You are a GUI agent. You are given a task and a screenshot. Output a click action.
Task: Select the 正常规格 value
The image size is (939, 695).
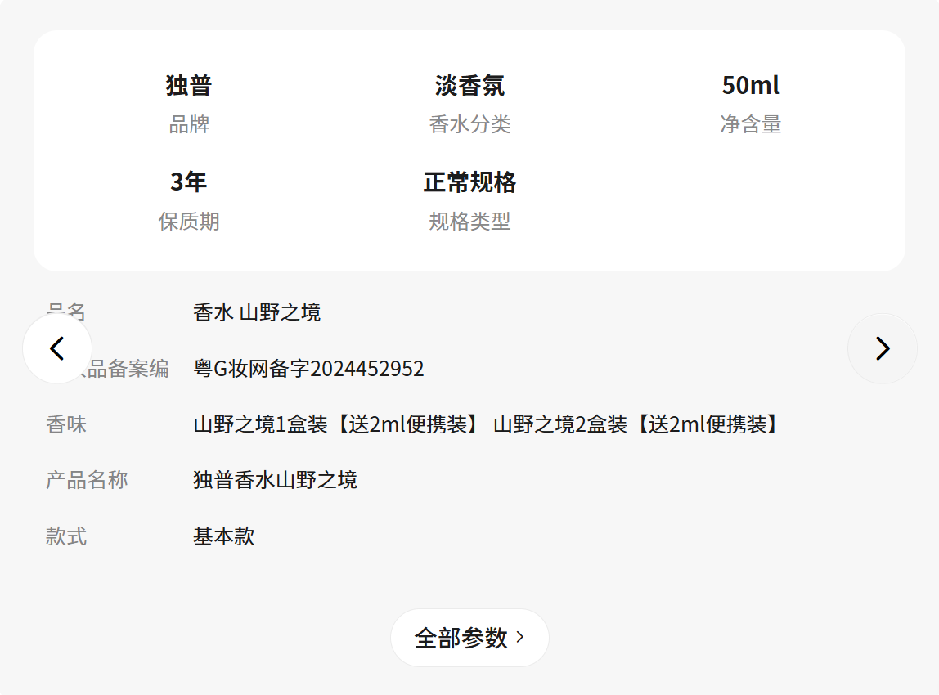point(469,182)
